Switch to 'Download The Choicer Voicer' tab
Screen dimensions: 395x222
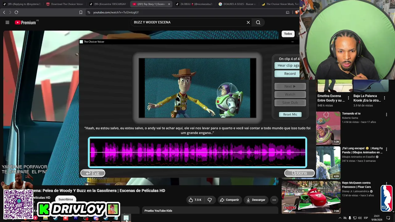65,4
